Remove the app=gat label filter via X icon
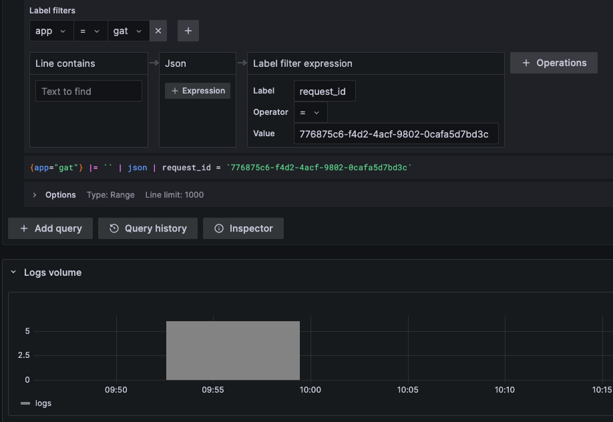Viewport: 613px width, 422px height. [x=158, y=30]
